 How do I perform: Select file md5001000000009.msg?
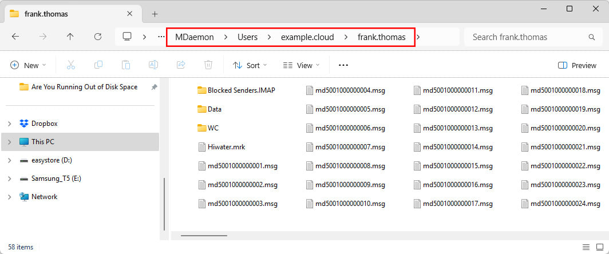345,184
